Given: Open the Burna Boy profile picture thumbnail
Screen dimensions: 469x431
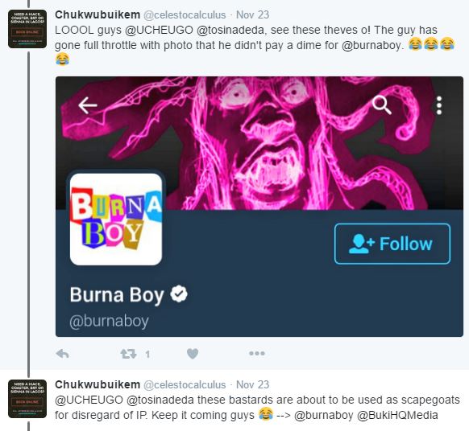Looking at the screenshot, I should click(116, 220).
